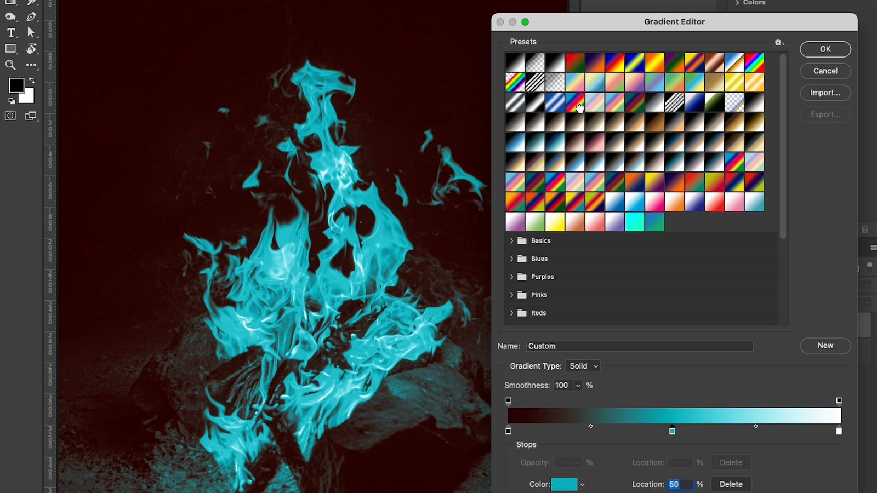Screen dimensions: 877x493
Task: Click the New button
Action: (825, 346)
